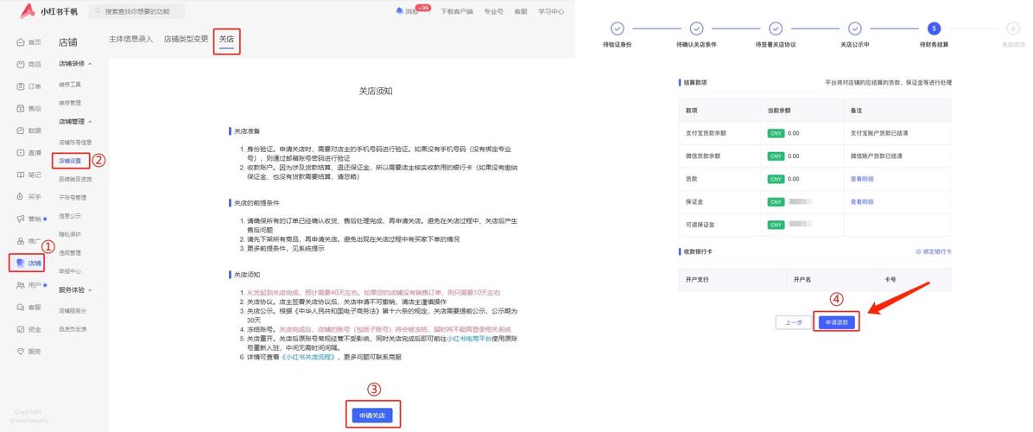
Task: Click 下载客户端 in top bar
Action: pyautogui.click(x=457, y=12)
